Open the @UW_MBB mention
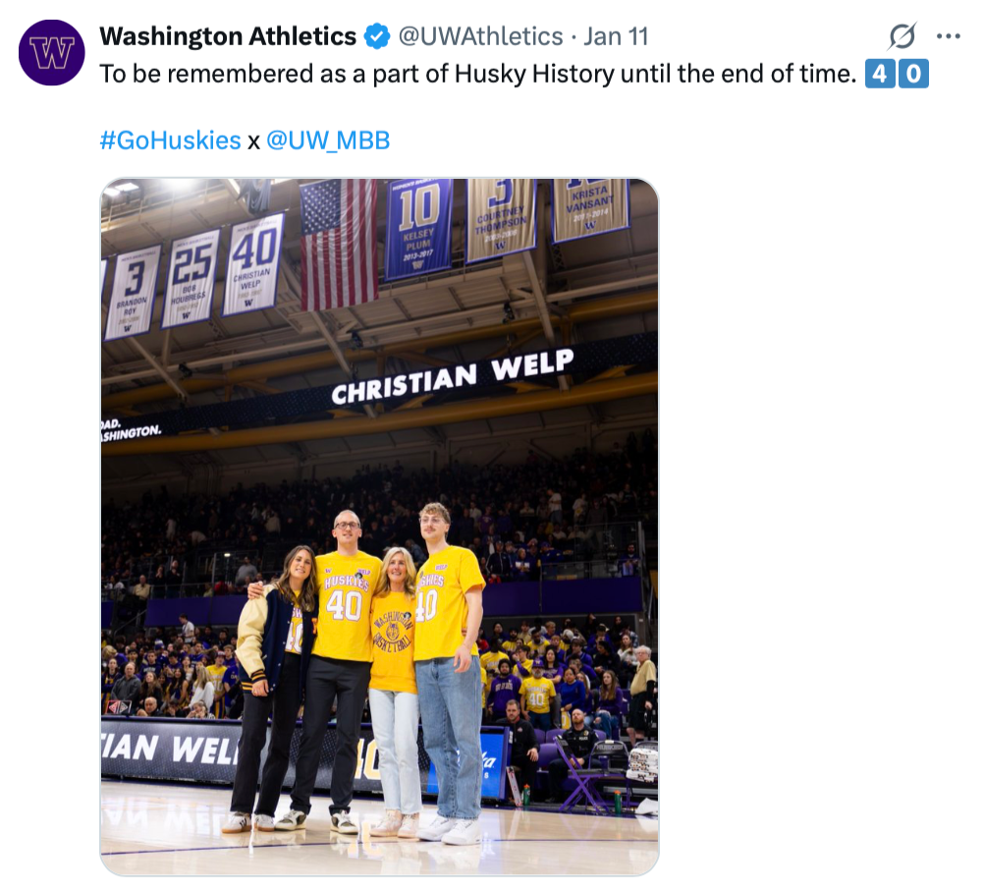 [x=328, y=140]
